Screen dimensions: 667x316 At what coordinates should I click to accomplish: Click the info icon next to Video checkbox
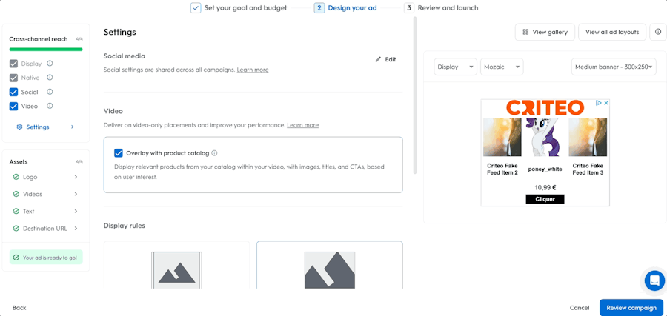tap(50, 106)
